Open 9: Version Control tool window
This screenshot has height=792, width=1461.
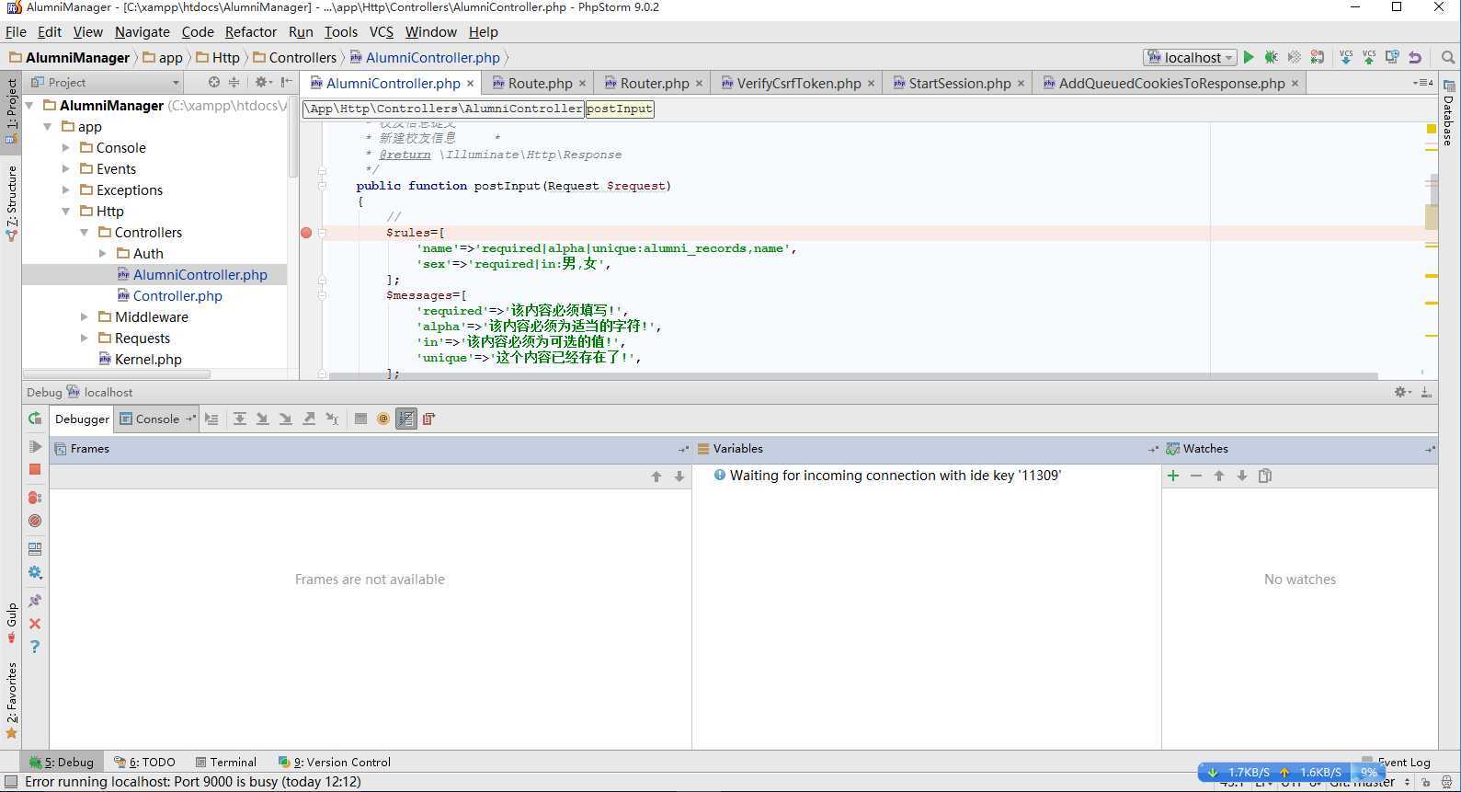tap(335, 762)
